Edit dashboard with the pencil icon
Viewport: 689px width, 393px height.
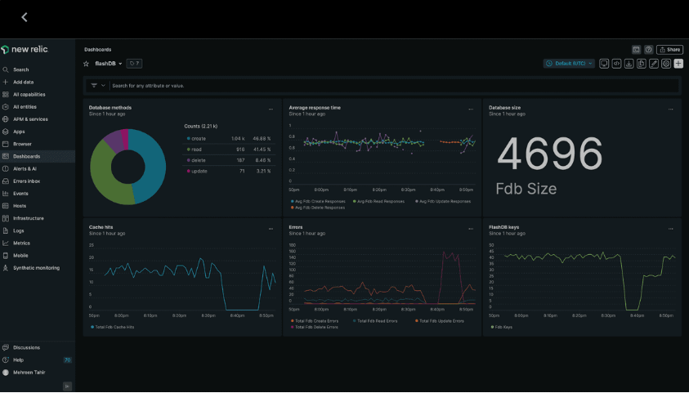click(654, 64)
